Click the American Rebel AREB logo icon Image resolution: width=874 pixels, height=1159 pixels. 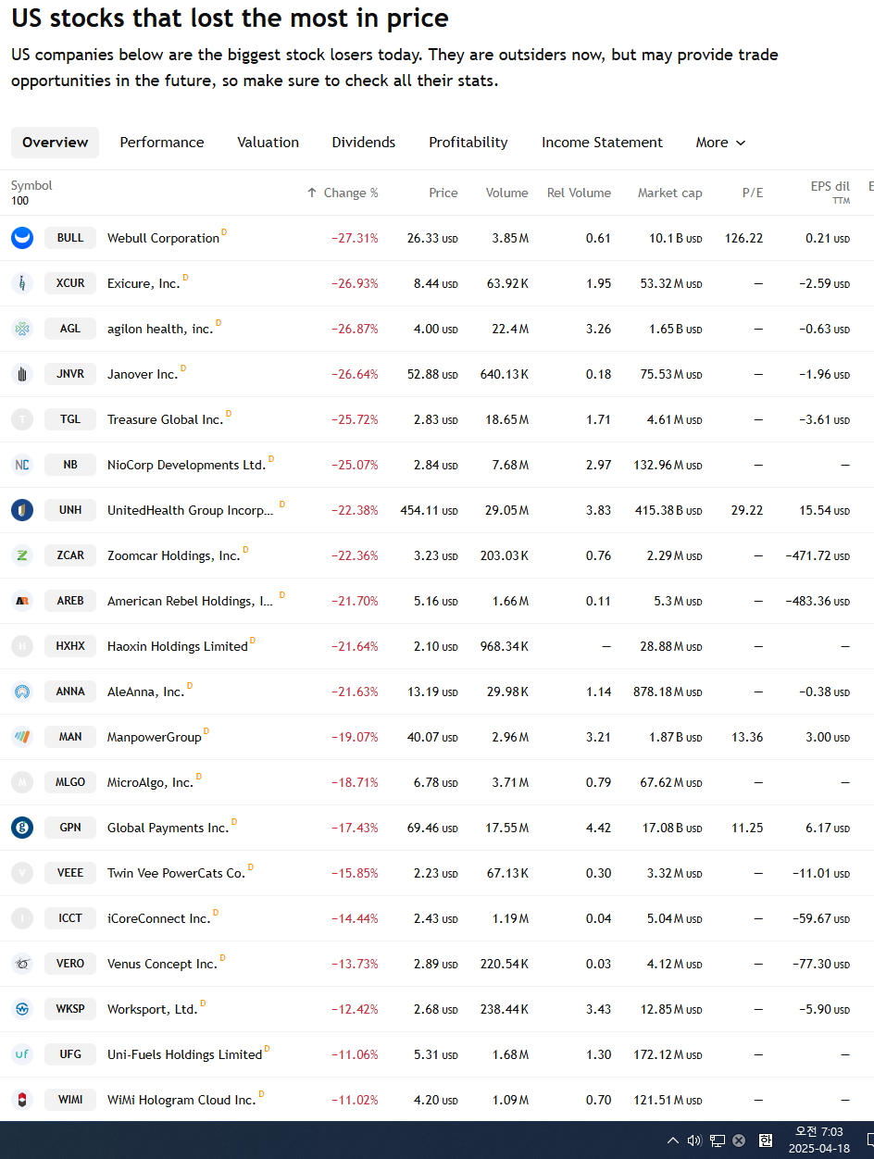click(22, 601)
